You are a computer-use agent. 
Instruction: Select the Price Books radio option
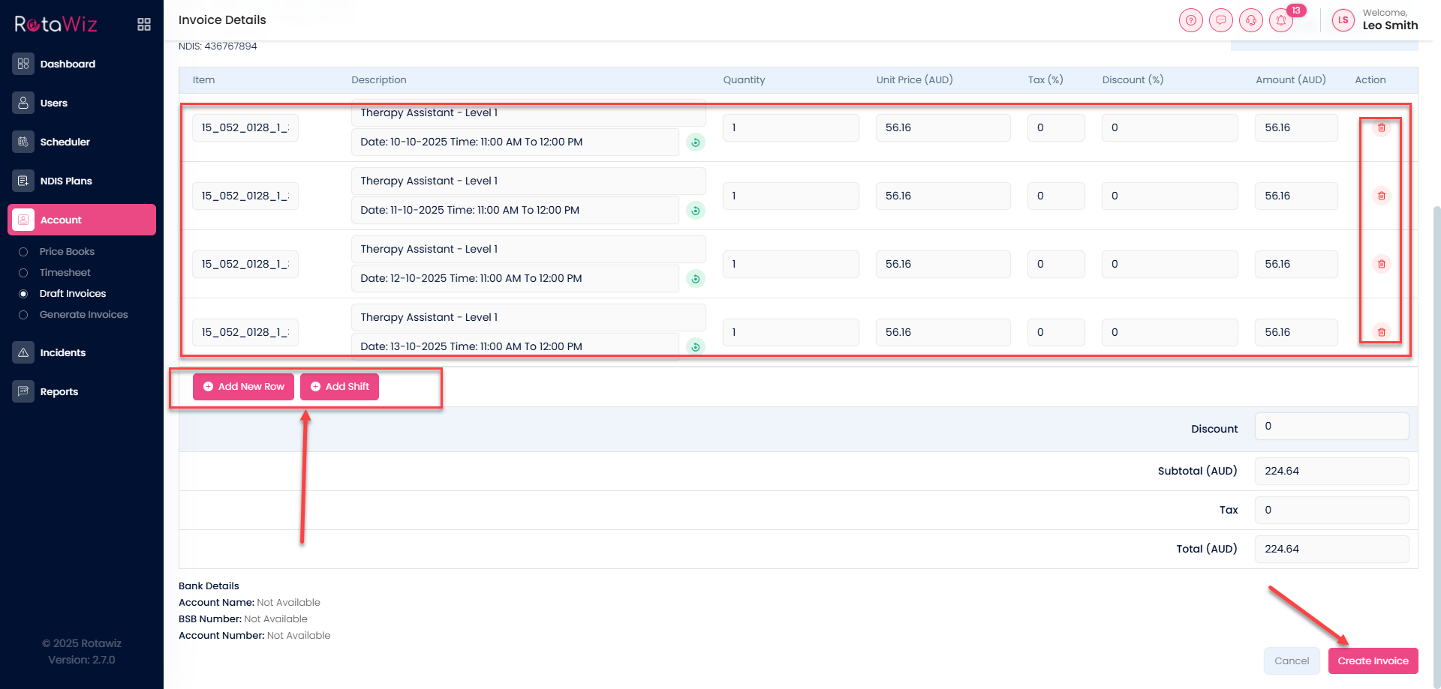pyautogui.click(x=23, y=252)
